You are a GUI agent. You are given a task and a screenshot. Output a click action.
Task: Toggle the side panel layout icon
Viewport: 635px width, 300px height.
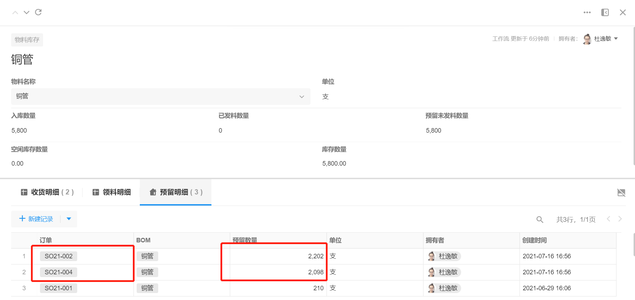[605, 12]
